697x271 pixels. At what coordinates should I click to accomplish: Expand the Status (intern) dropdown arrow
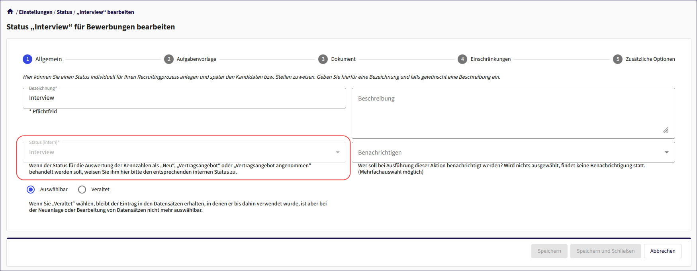pyautogui.click(x=338, y=153)
